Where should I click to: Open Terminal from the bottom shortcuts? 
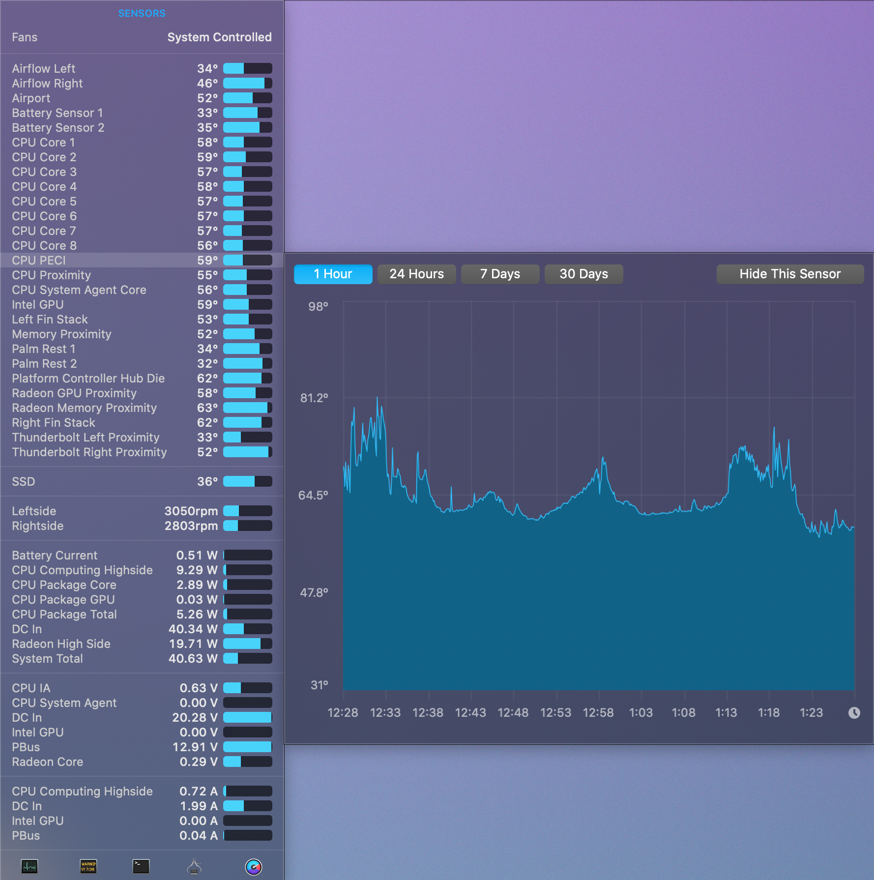(x=141, y=866)
